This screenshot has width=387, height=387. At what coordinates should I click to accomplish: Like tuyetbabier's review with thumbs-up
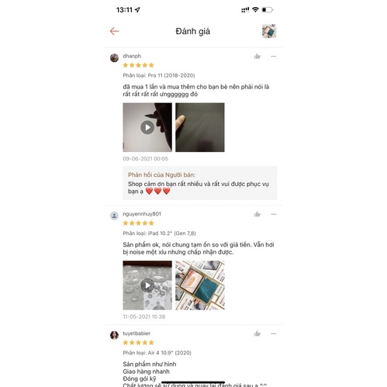click(x=257, y=333)
